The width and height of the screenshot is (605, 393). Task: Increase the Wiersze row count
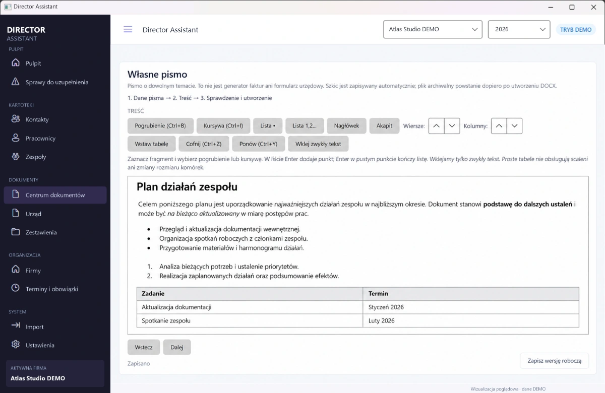(x=437, y=126)
